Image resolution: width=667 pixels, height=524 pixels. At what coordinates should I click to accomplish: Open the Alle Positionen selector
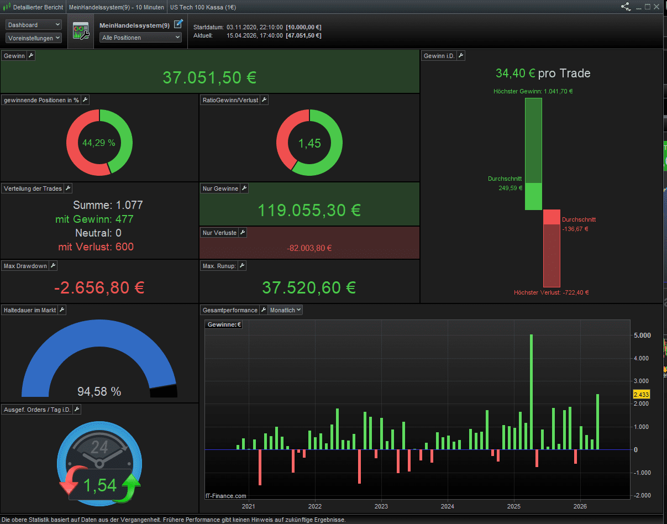(x=141, y=38)
